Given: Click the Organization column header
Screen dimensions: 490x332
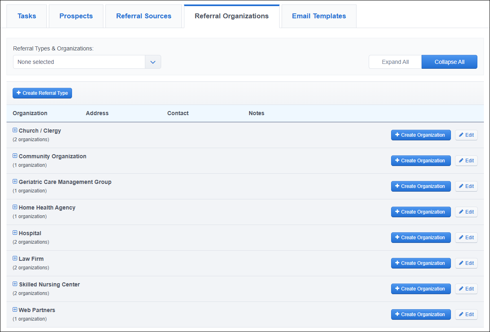Looking at the screenshot, I should [x=30, y=113].
